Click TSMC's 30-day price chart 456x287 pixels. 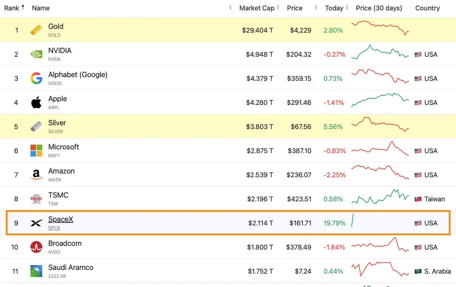pos(380,197)
